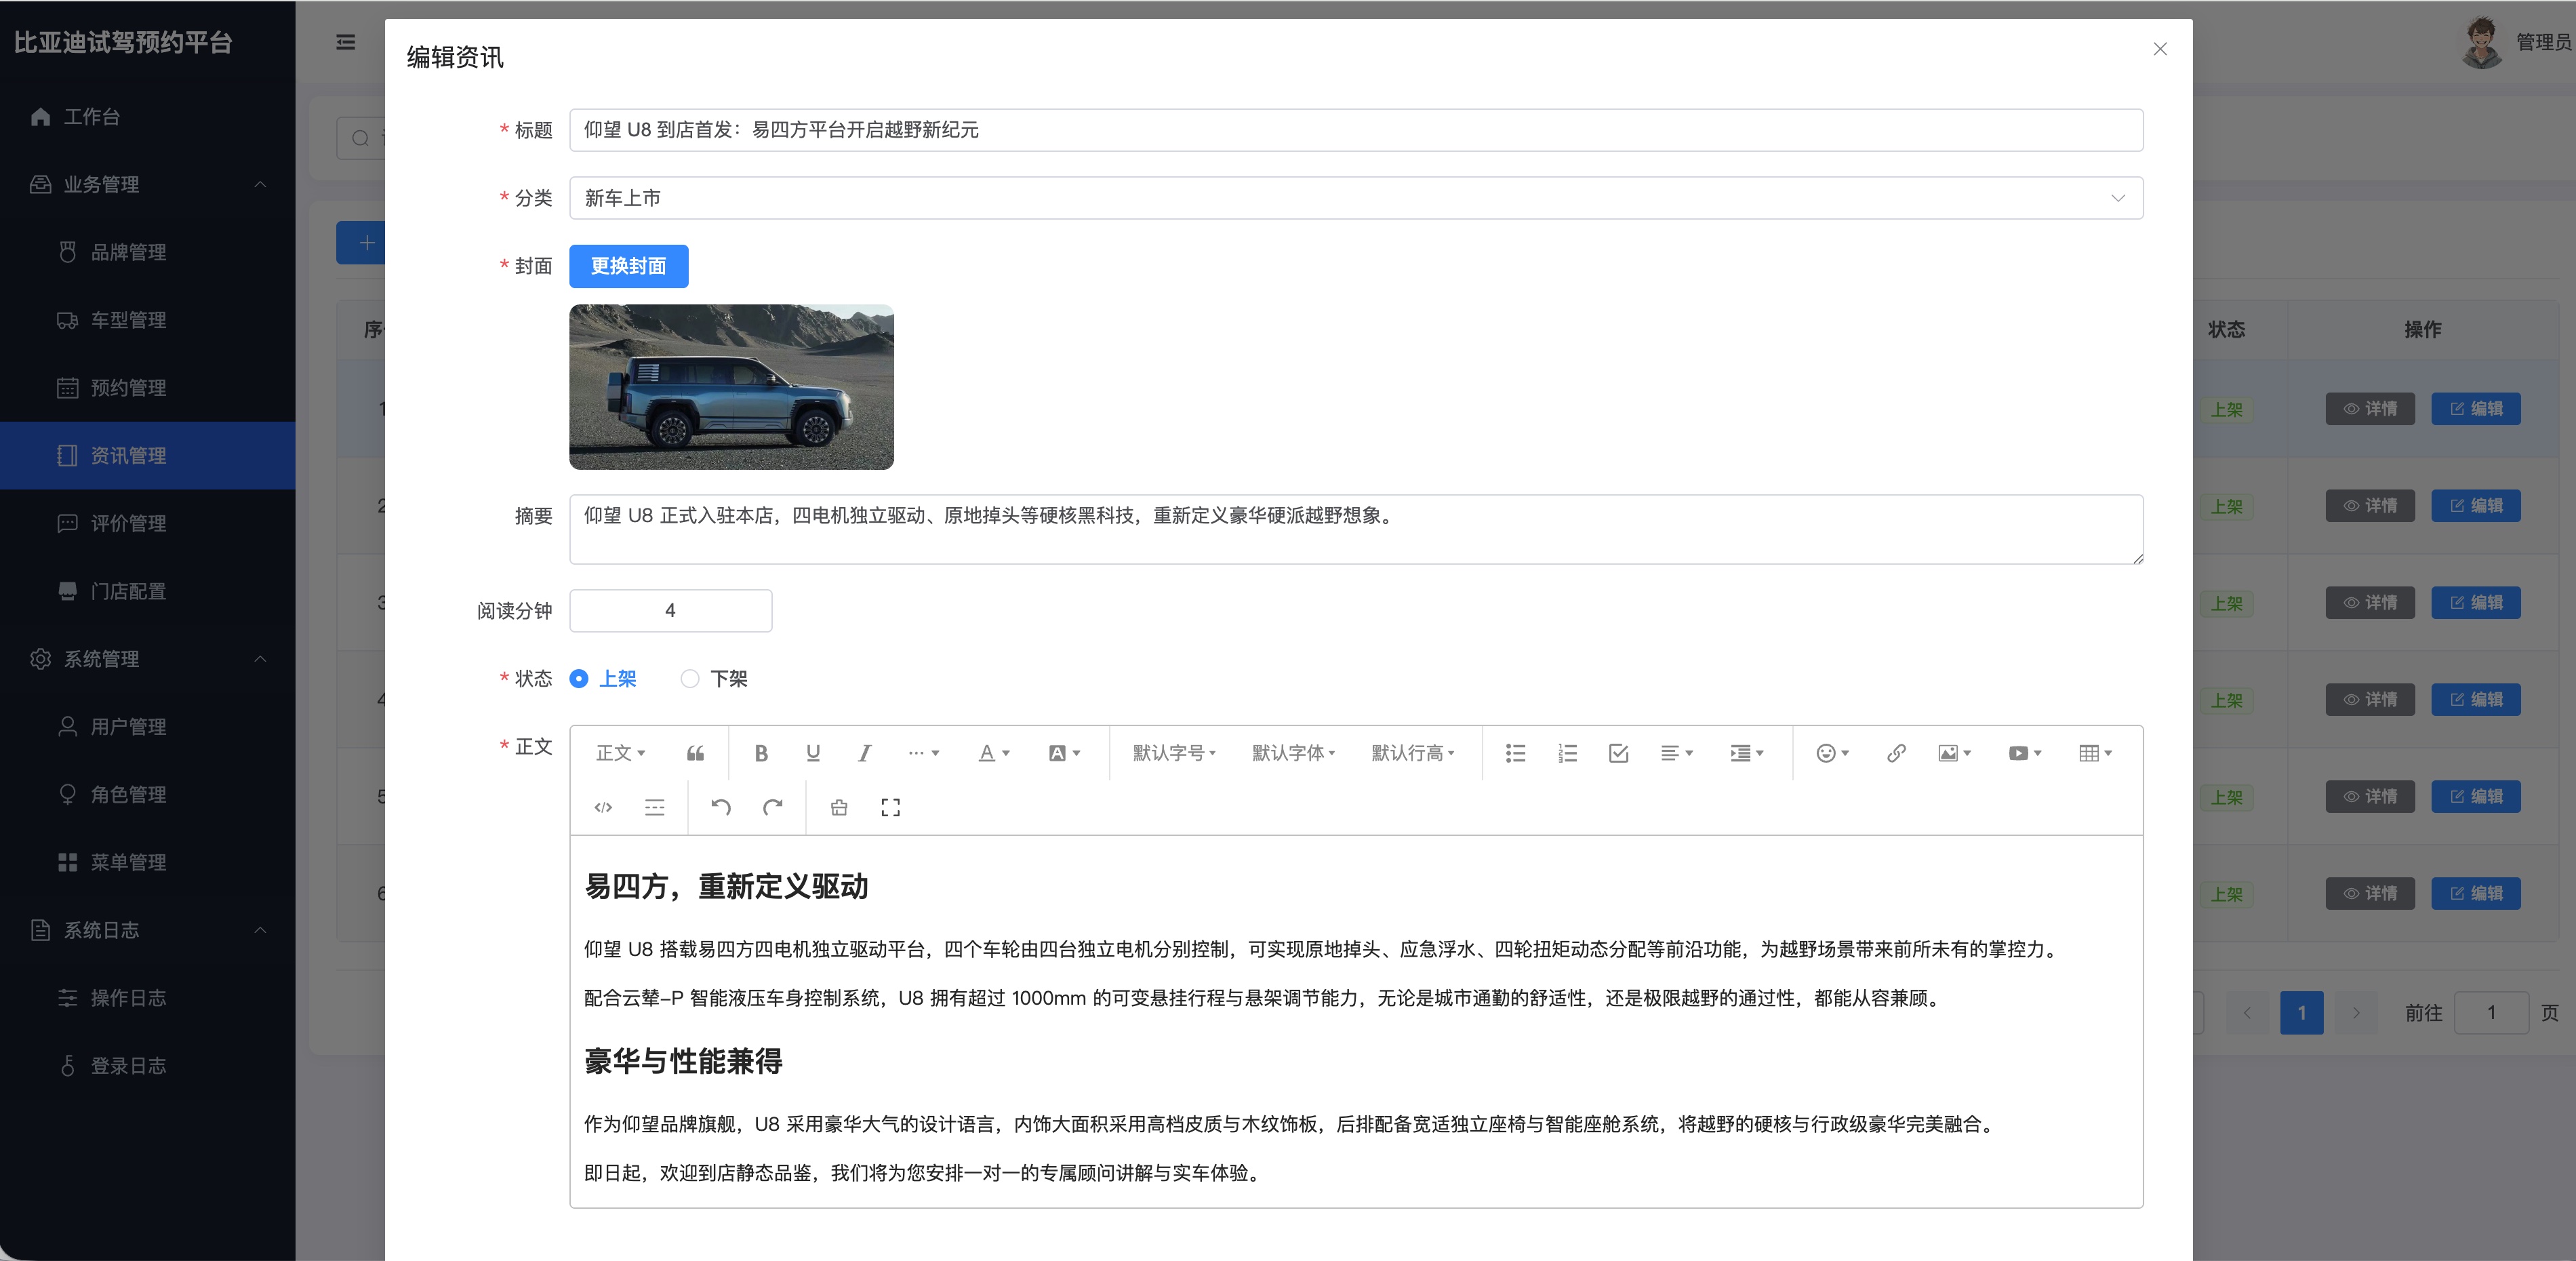2576x1261 pixels.
Task: Apply underline formatting to text
Action: tap(813, 753)
